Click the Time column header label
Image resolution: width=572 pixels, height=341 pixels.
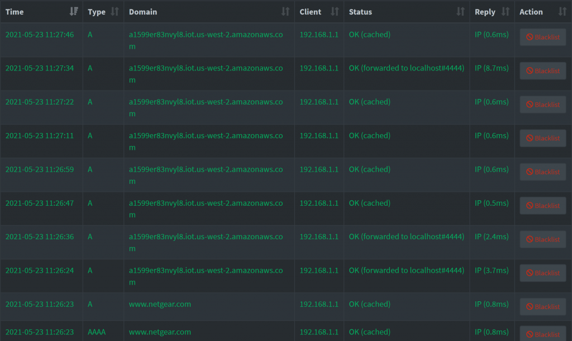[15, 12]
